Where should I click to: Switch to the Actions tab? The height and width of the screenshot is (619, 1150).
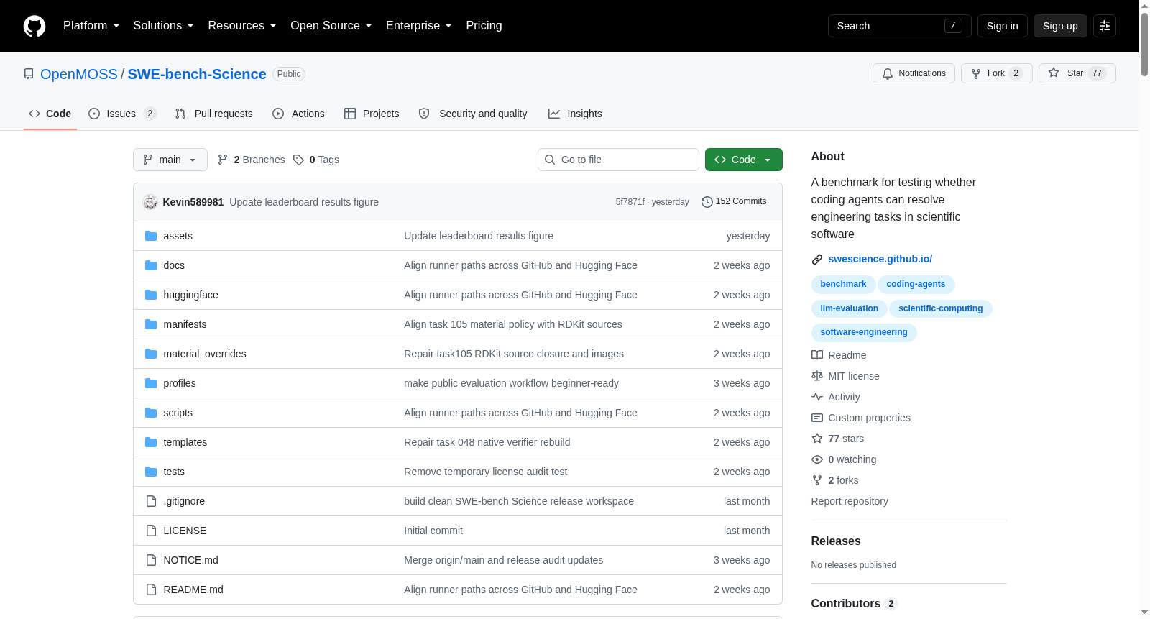(x=298, y=114)
